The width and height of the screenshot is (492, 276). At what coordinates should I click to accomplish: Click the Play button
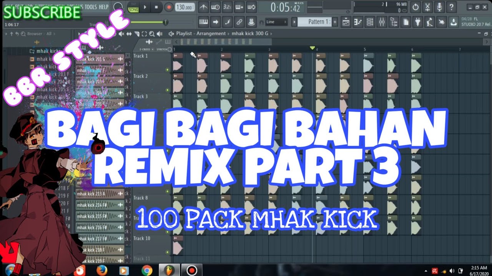pos(145,7)
